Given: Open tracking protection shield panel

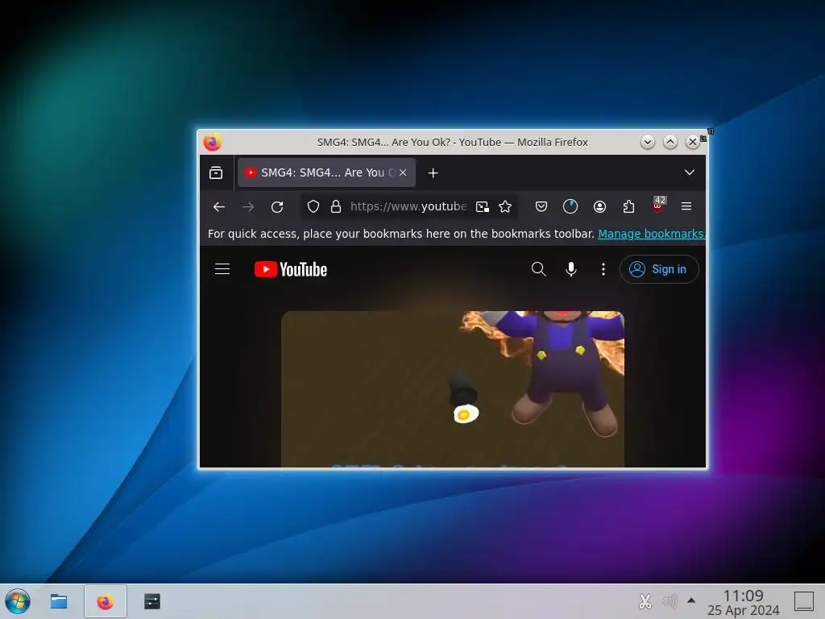Looking at the screenshot, I should (313, 207).
